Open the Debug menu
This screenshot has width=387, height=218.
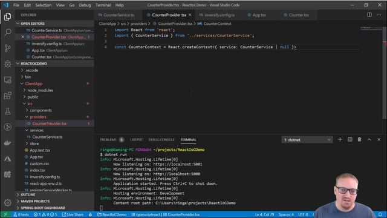(85, 5)
